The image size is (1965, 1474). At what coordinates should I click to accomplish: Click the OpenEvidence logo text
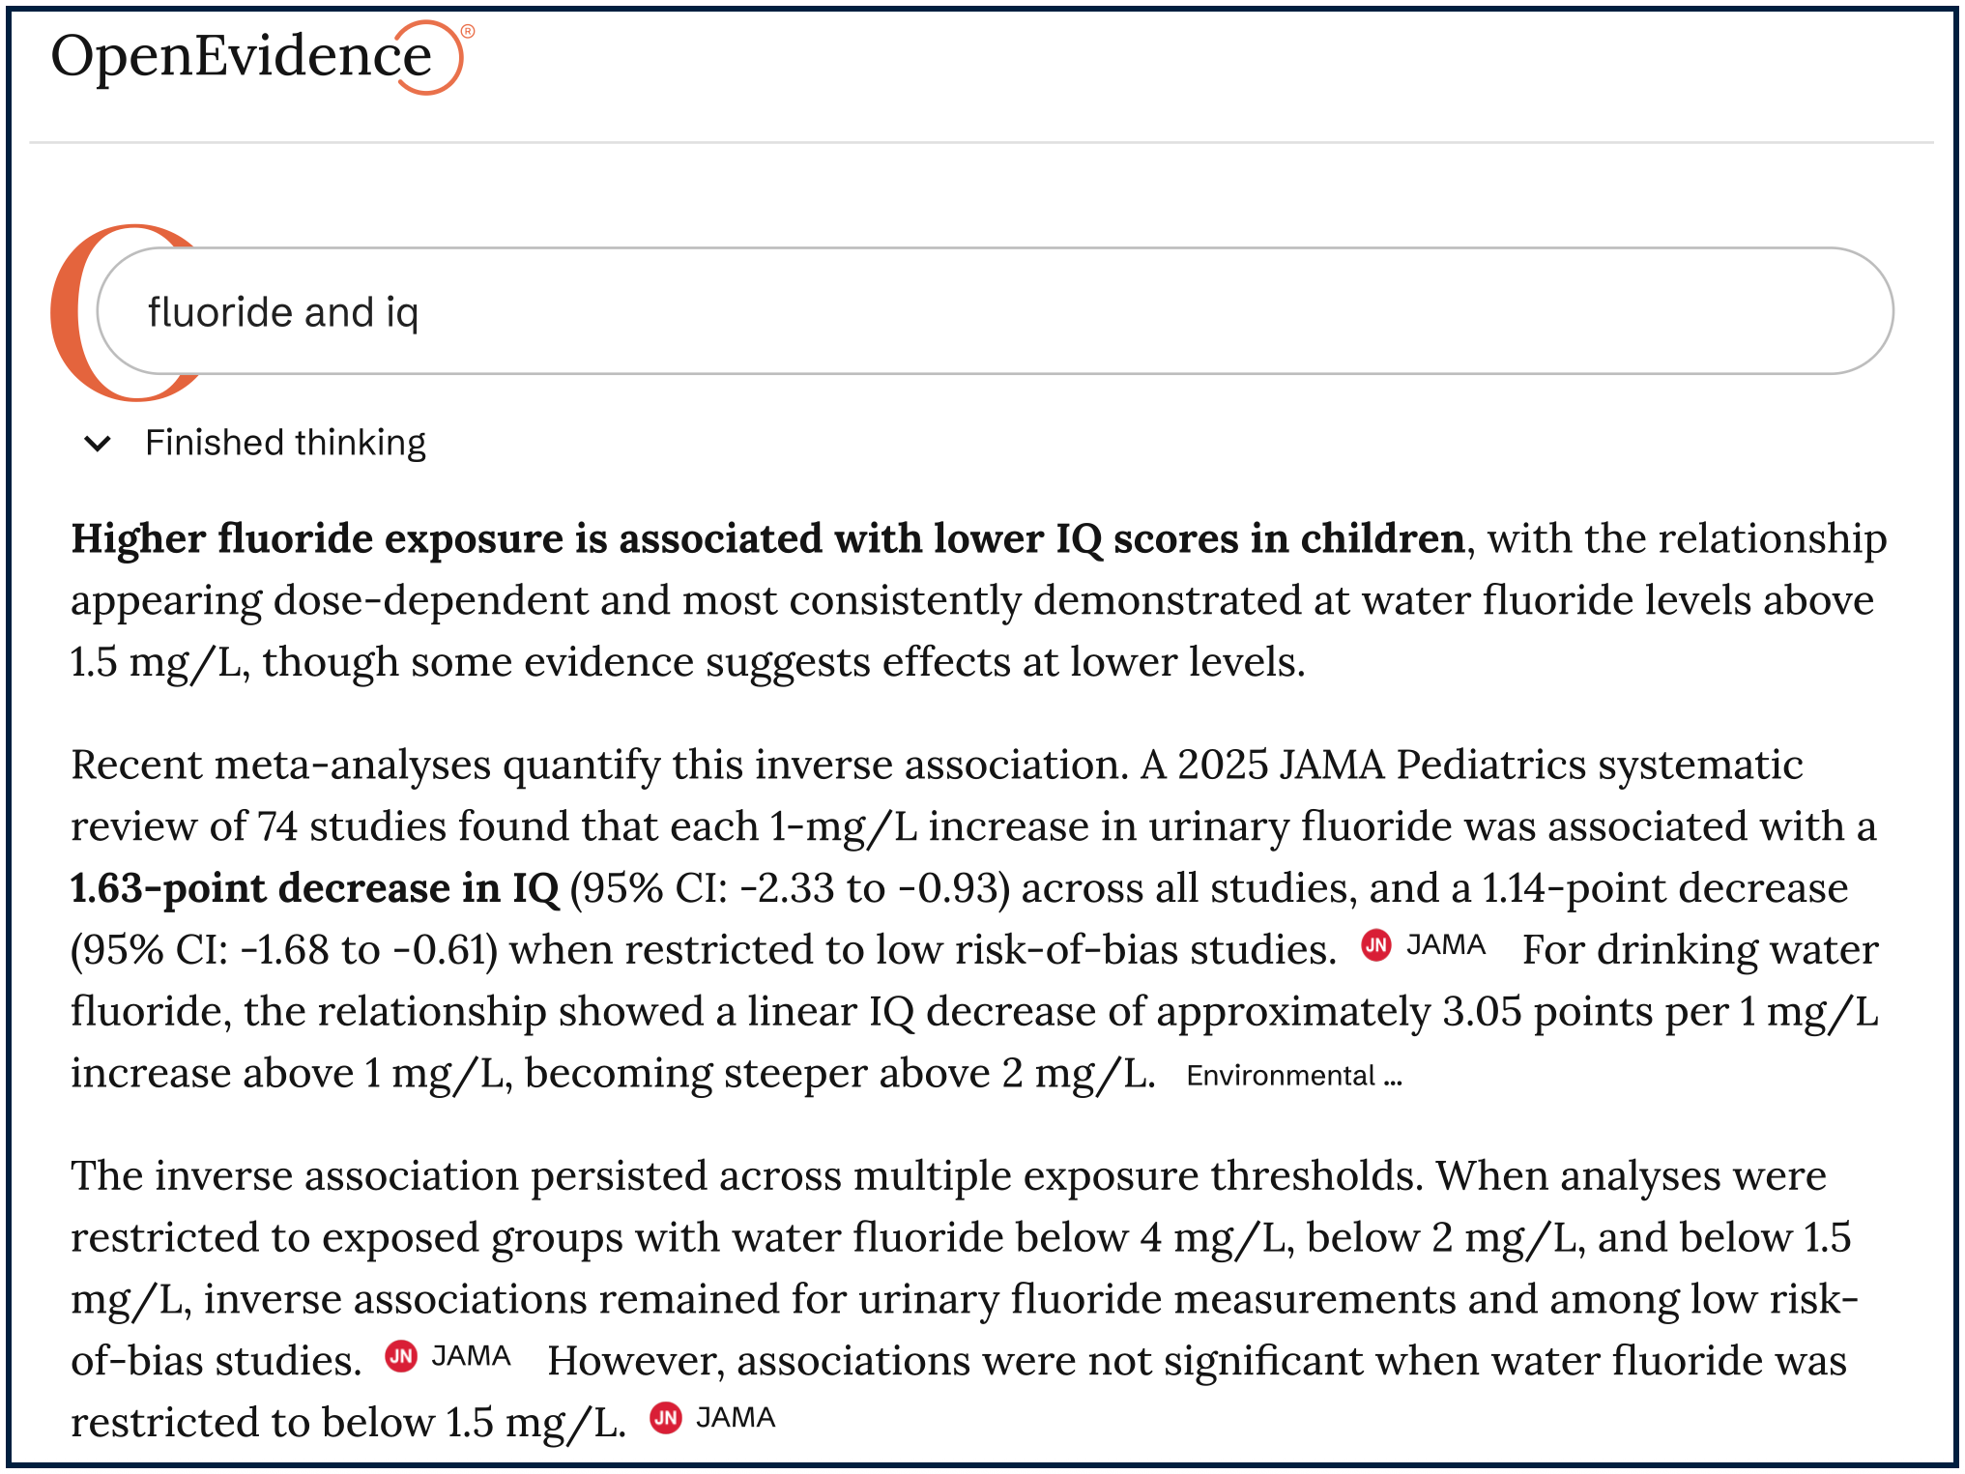(x=240, y=56)
